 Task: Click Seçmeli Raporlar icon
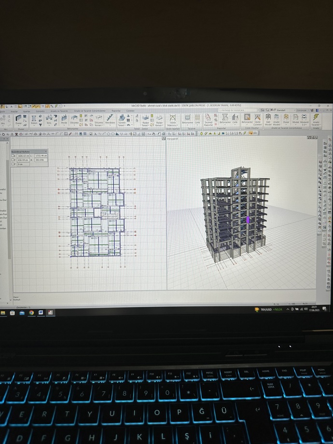208,120
